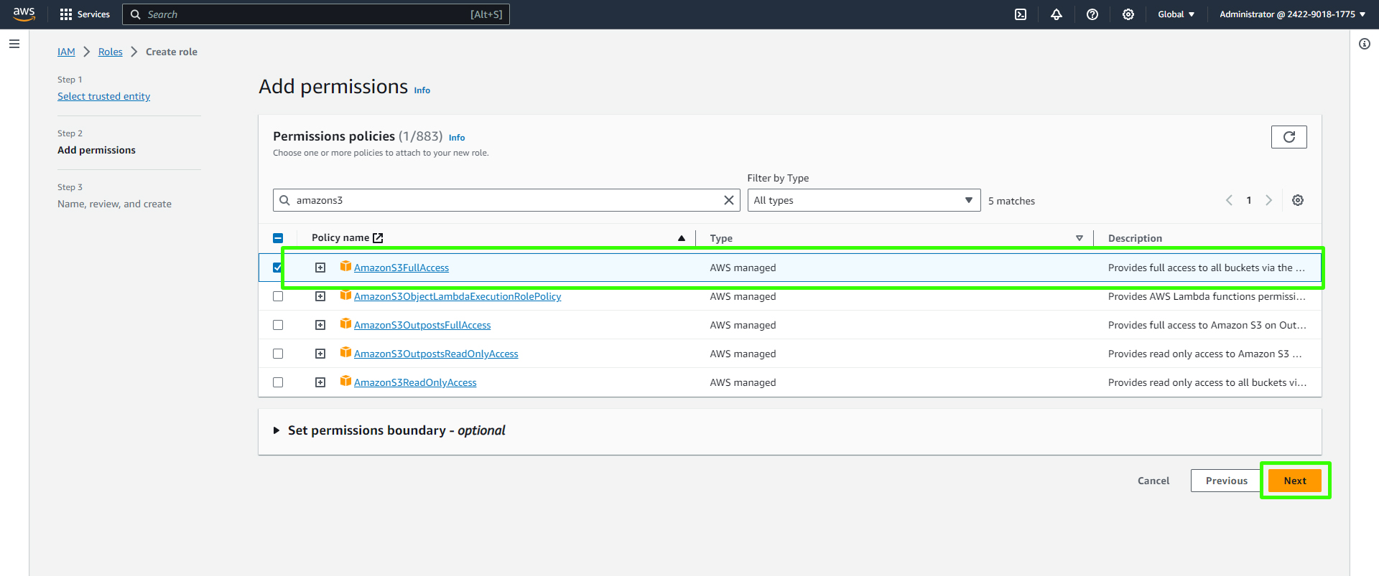Clear the amazons3 search filter
Image resolution: width=1379 pixels, height=576 pixels.
pos(728,200)
